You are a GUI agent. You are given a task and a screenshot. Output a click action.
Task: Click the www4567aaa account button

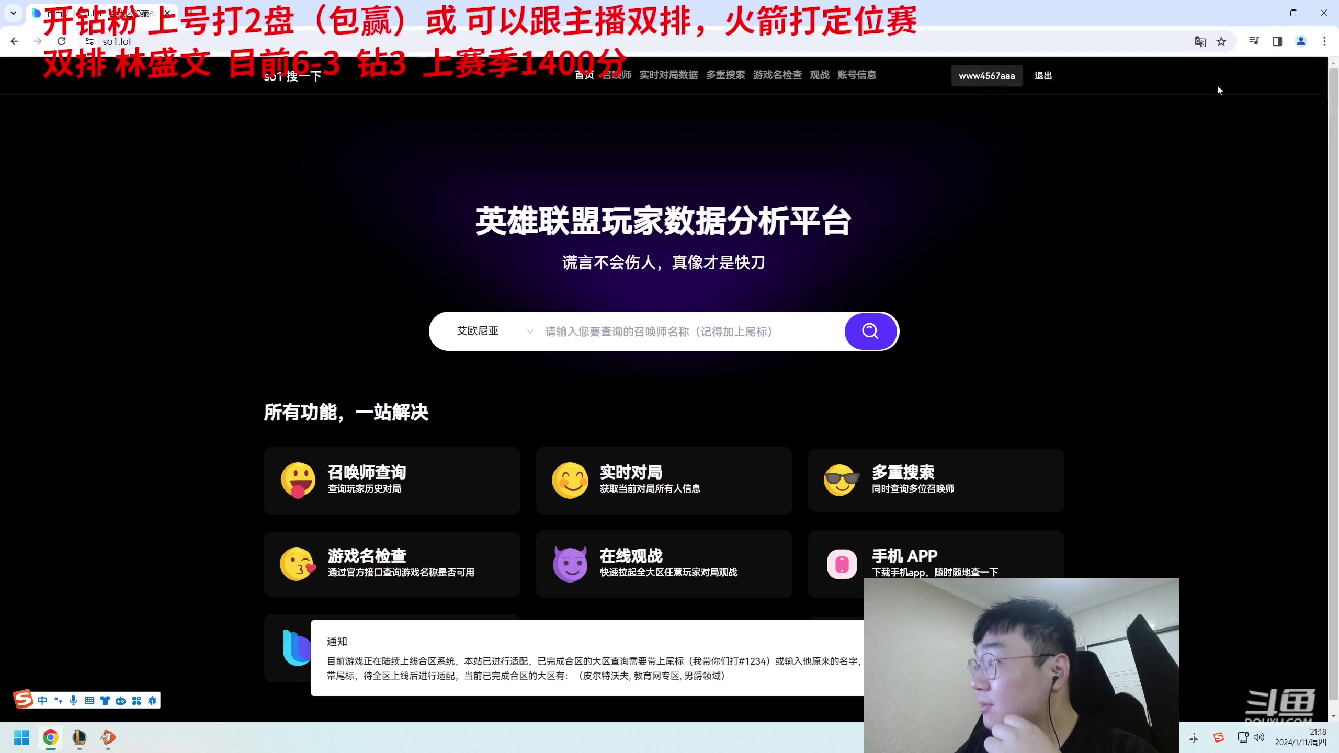[x=986, y=75]
